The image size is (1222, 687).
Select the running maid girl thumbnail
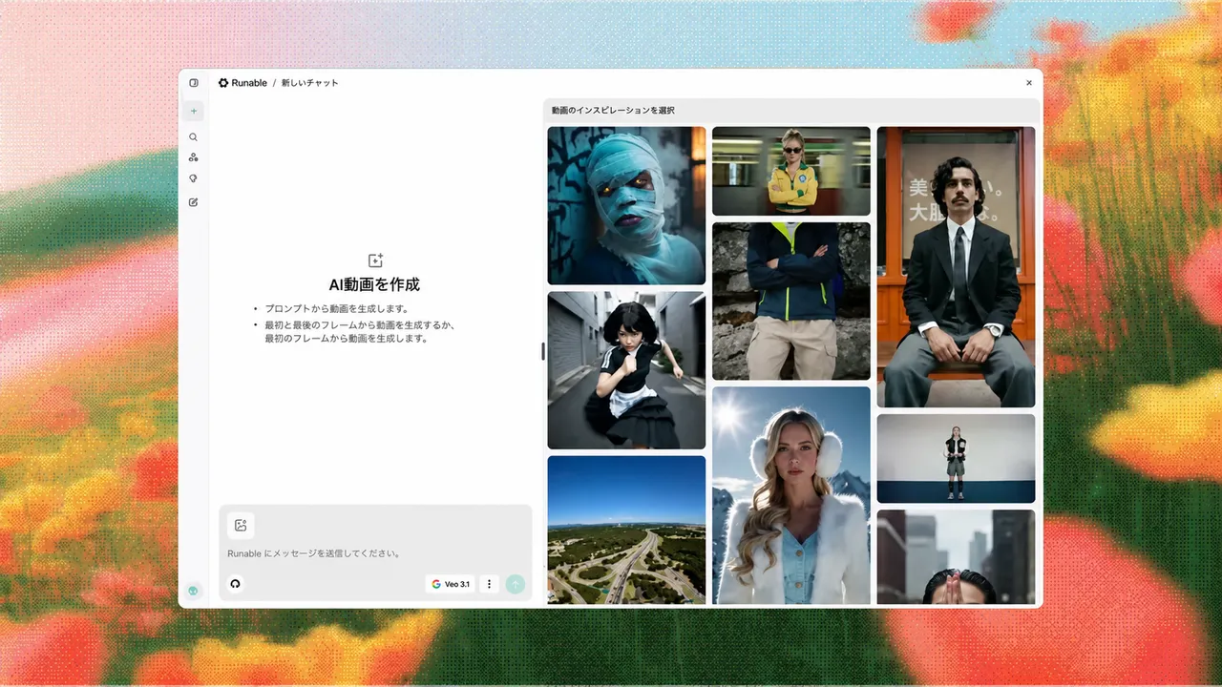[626, 370]
